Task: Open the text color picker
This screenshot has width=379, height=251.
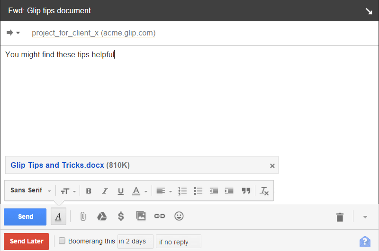Action: 139,191
